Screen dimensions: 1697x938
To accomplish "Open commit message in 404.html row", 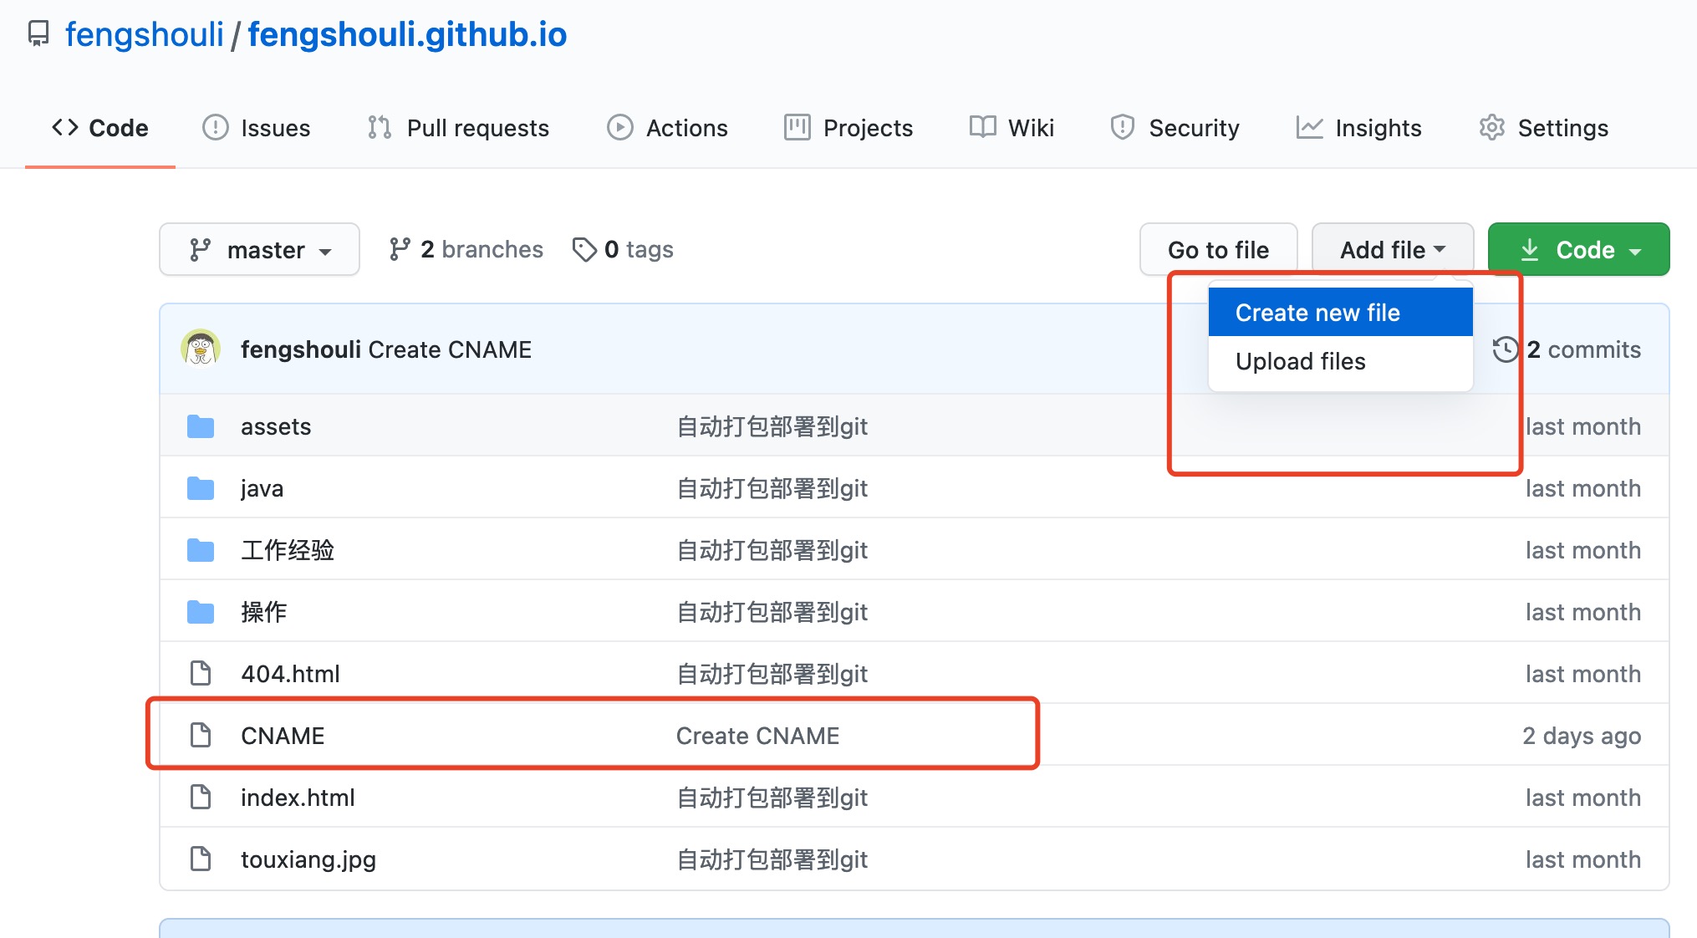I will (772, 674).
